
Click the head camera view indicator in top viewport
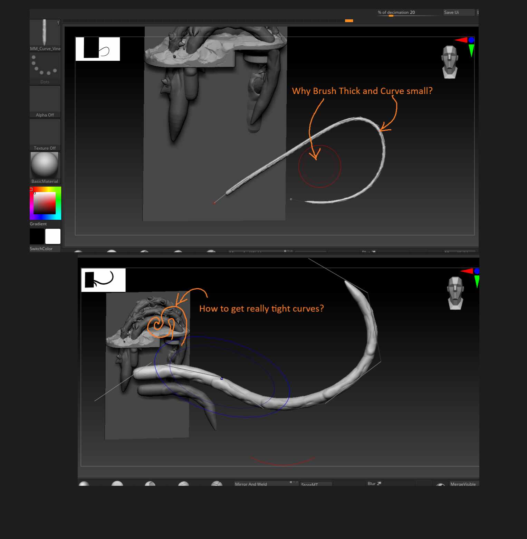point(450,62)
